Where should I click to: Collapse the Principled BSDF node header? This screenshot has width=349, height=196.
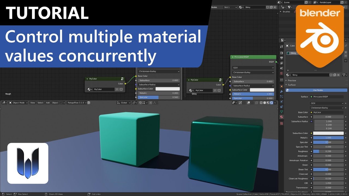pyautogui.click(x=232, y=57)
